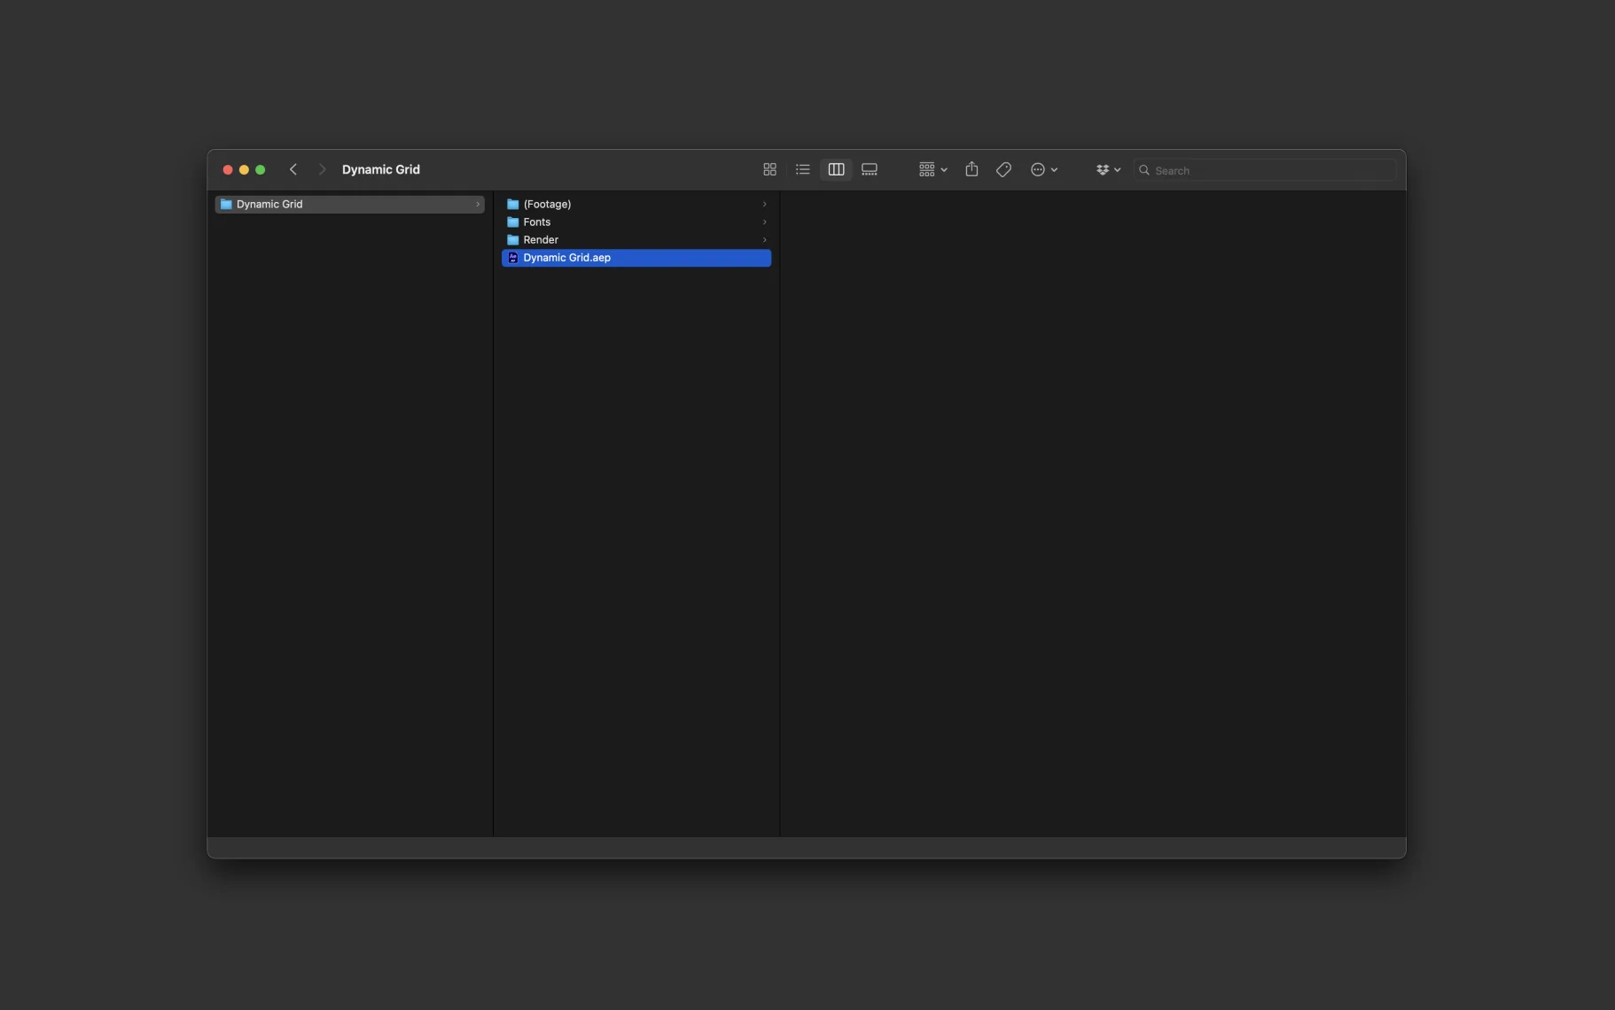The width and height of the screenshot is (1615, 1010).
Task: Click inside the Search field
Action: (x=1259, y=170)
